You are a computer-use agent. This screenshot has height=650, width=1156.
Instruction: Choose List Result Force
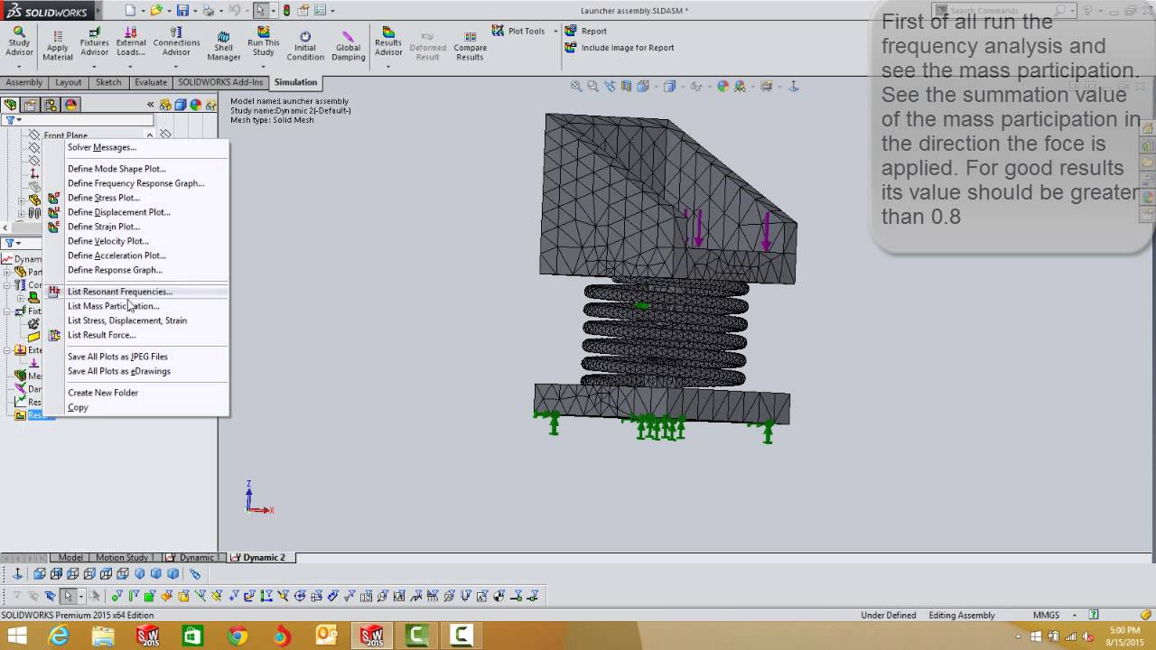pos(101,335)
